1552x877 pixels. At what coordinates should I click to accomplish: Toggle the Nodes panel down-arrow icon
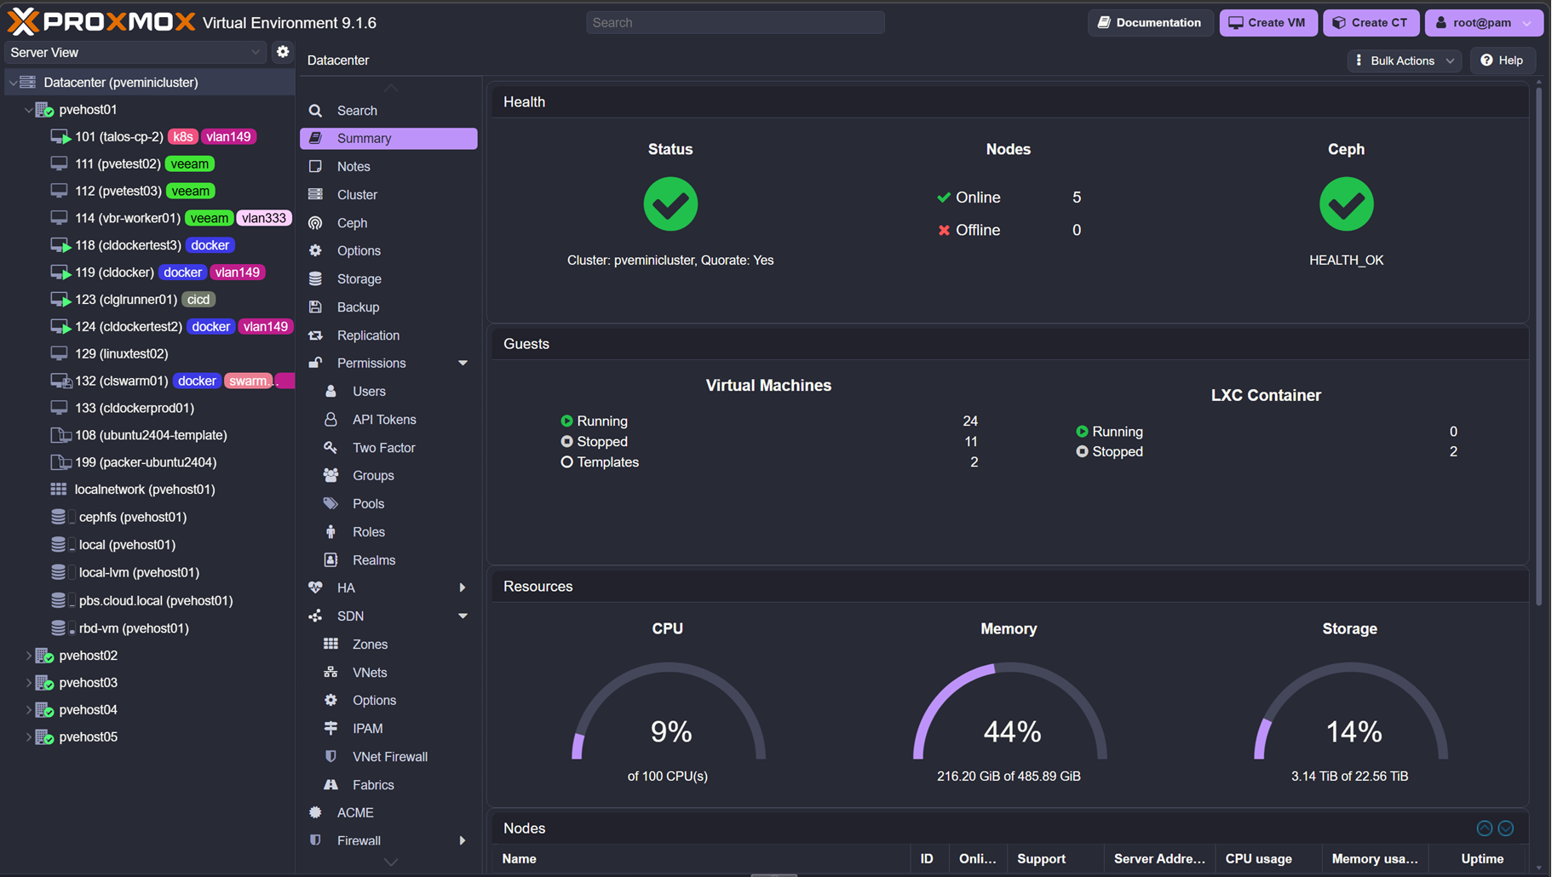coord(1506,828)
